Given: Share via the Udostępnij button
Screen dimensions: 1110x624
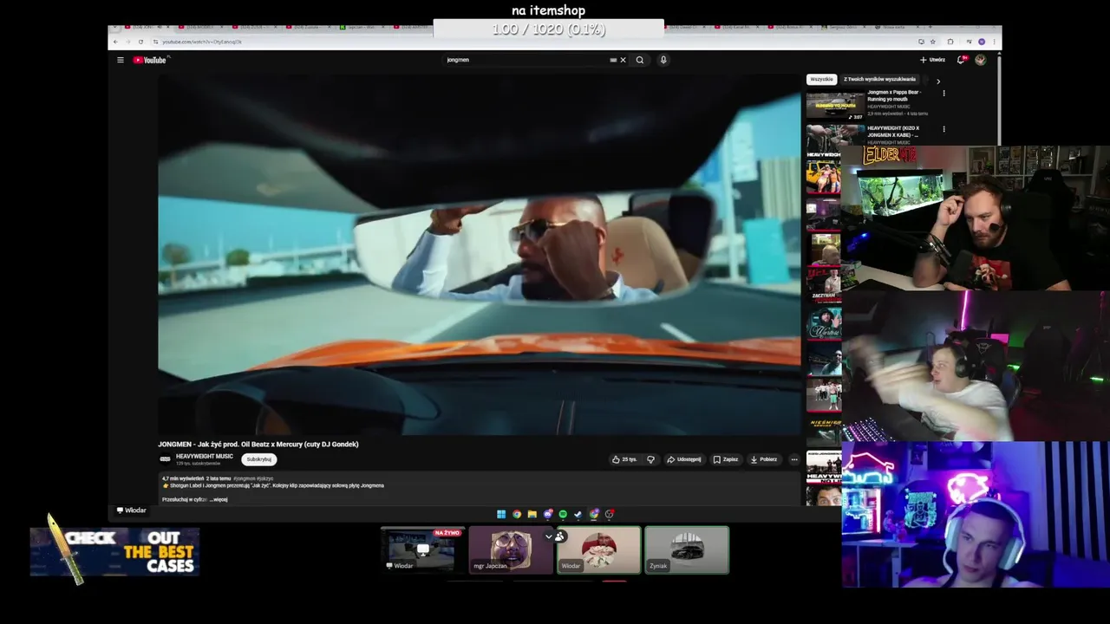Looking at the screenshot, I should [x=684, y=459].
